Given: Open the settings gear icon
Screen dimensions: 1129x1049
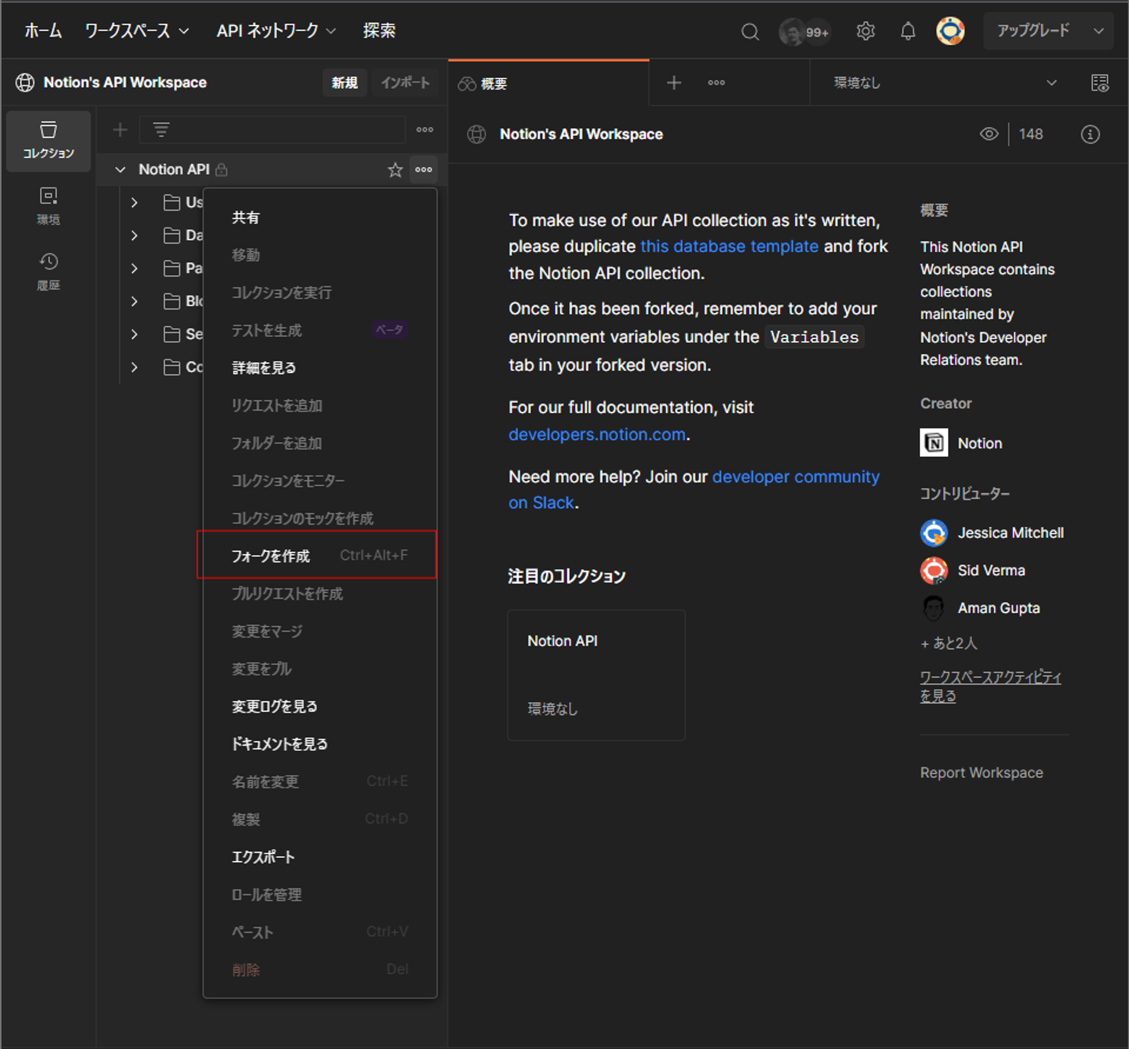Looking at the screenshot, I should (x=866, y=31).
